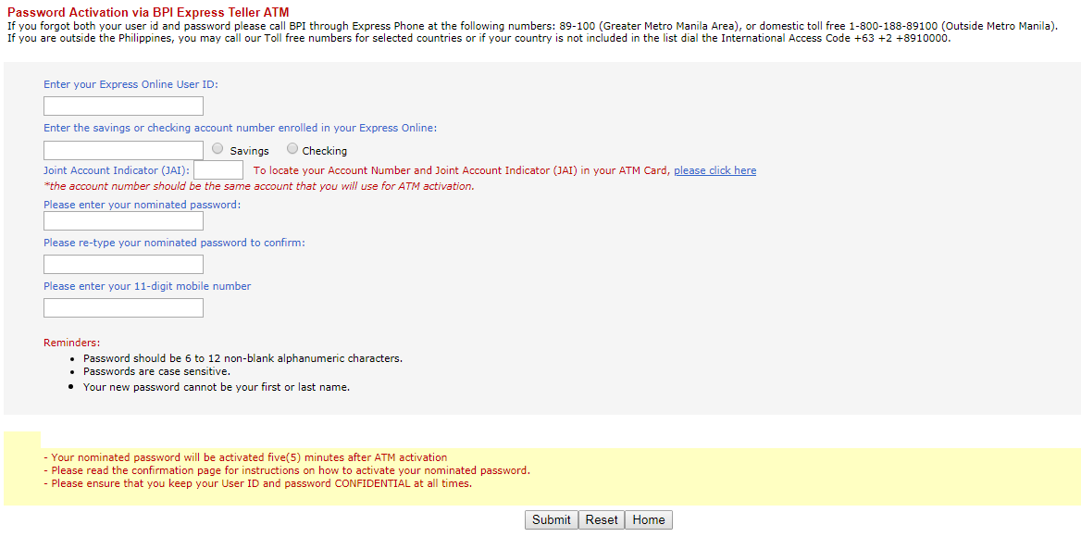Click the 11-digit mobile number field
Image resolution: width=1081 pixels, height=537 pixels.
123,307
